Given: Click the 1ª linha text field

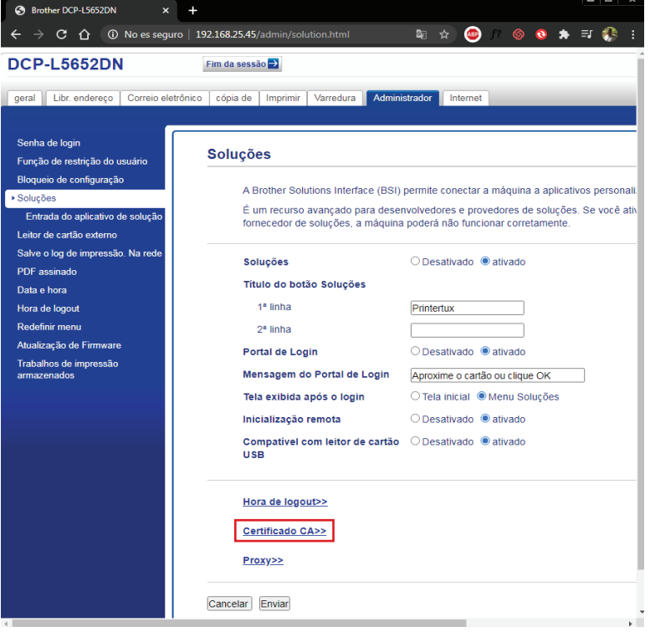Looking at the screenshot, I should (467, 308).
